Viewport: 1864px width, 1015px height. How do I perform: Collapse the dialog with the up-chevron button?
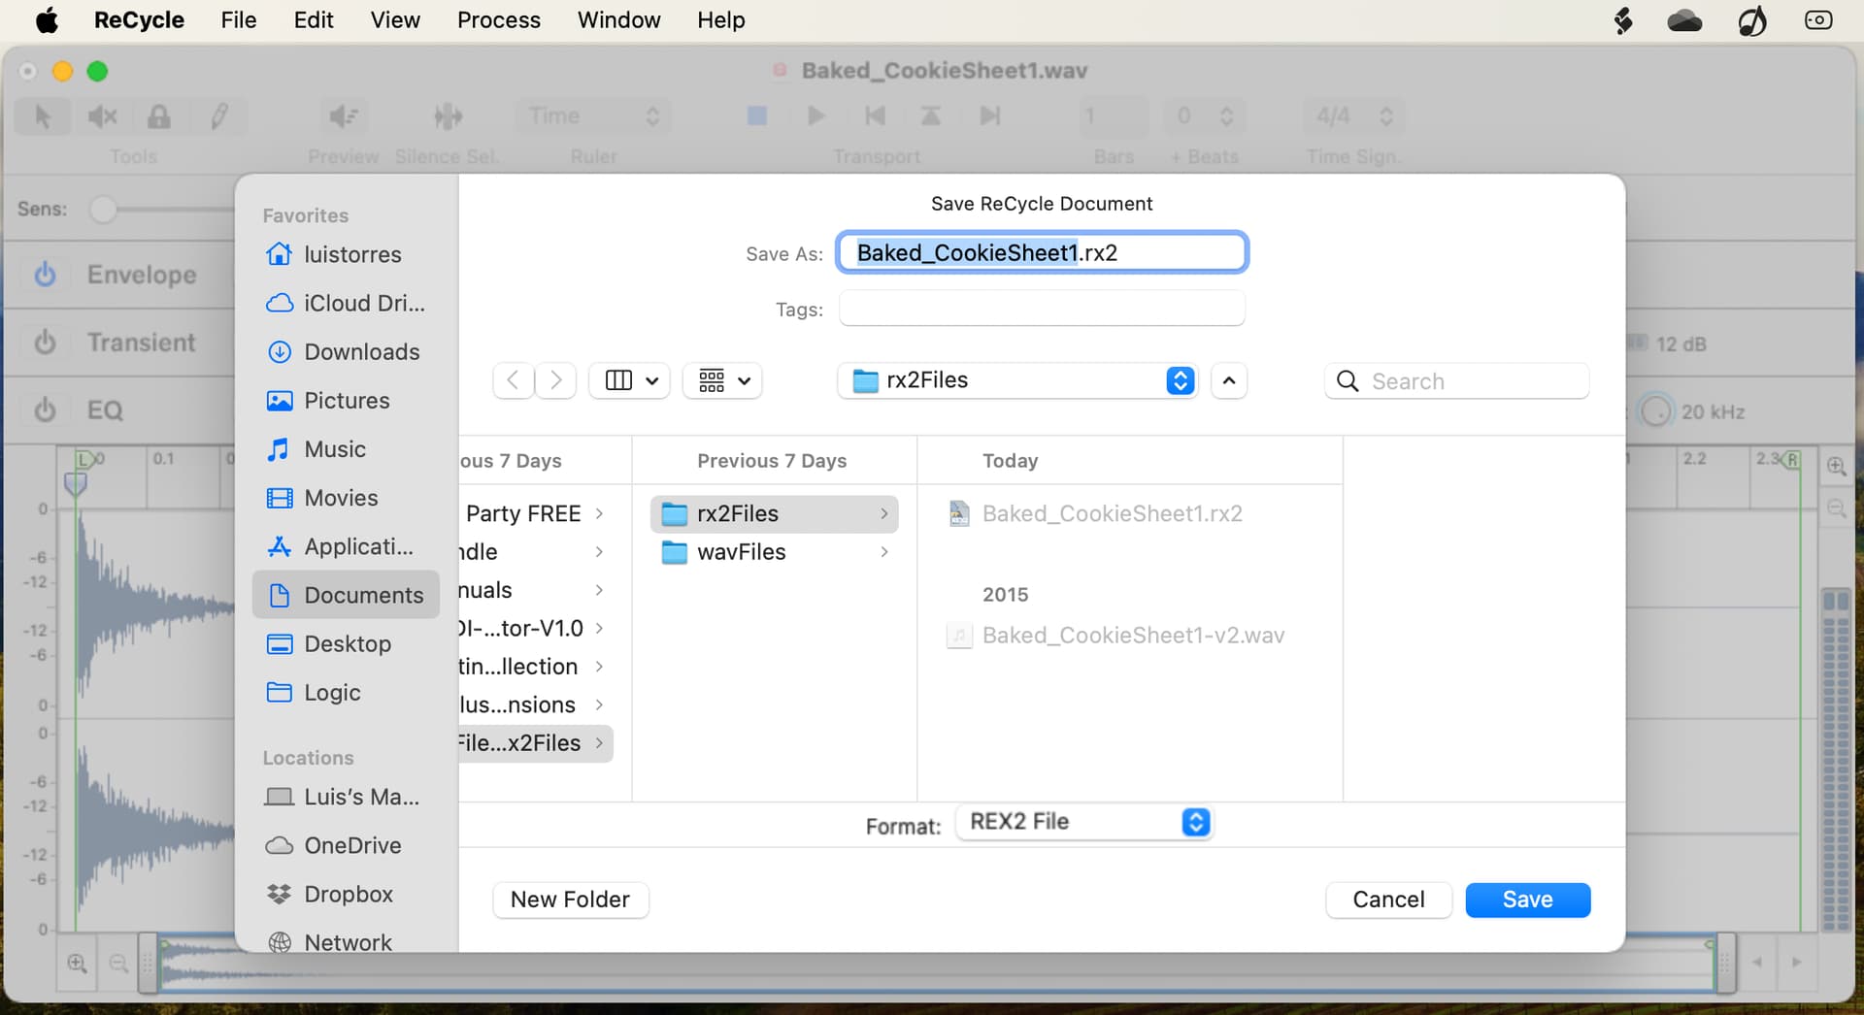point(1229,380)
